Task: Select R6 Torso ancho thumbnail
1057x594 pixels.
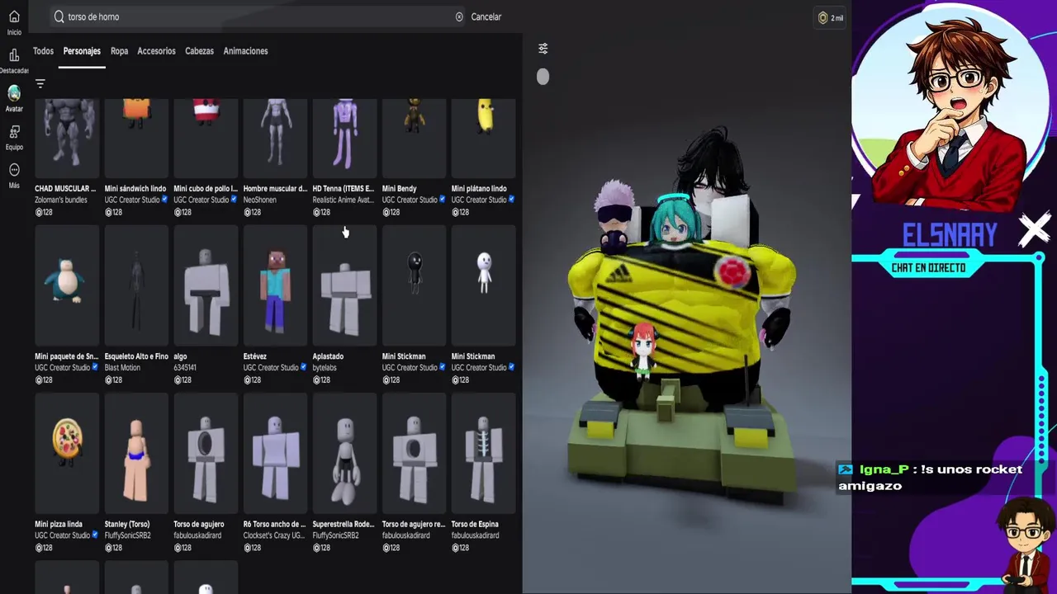Action: click(275, 453)
